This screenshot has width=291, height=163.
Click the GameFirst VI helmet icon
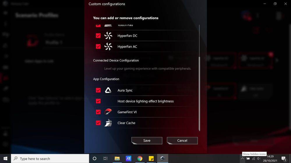[x=108, y=112]
